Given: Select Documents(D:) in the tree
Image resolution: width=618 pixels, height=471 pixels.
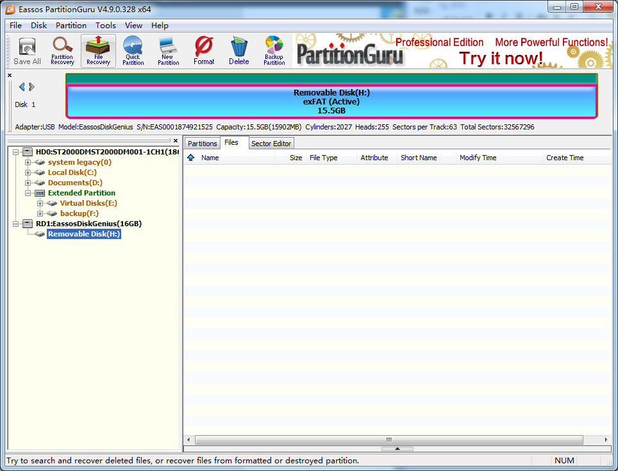Looking at the screenshot, I should 75,183.
